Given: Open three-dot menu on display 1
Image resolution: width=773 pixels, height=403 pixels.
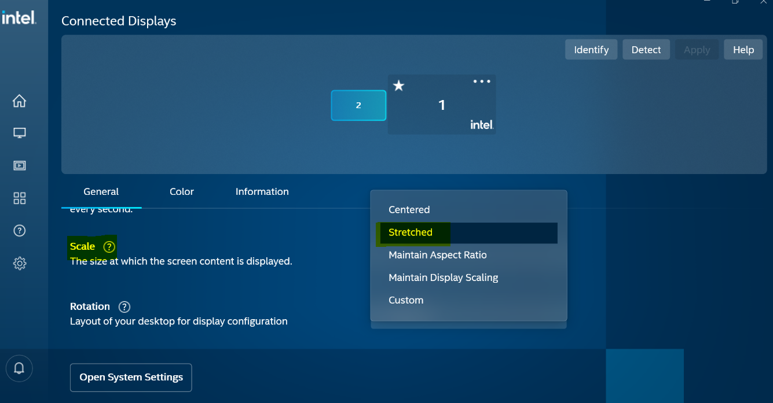Looking at the screenshot, I should [481, 82].
